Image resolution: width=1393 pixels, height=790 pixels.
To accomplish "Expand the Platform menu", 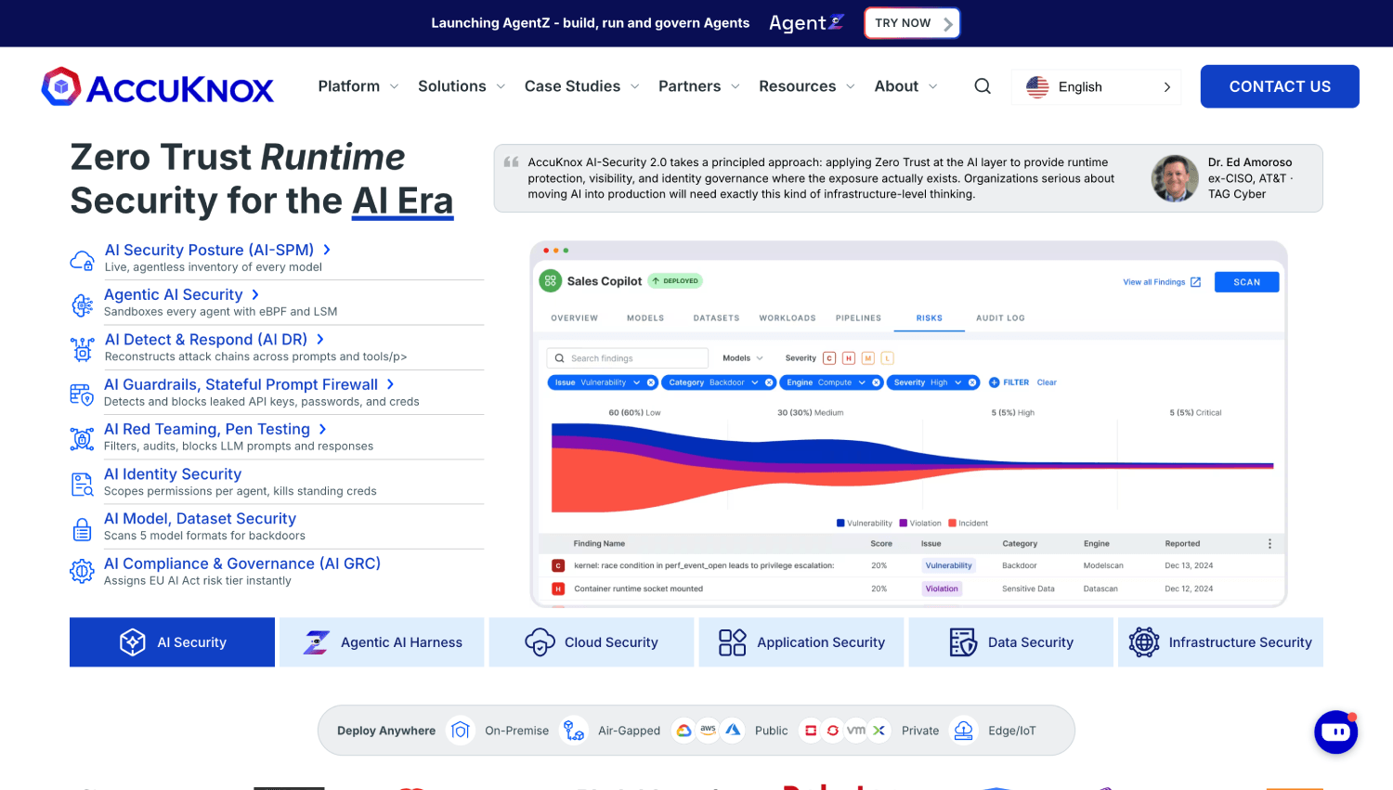I will pyautogui.click(x=358, y=86).
